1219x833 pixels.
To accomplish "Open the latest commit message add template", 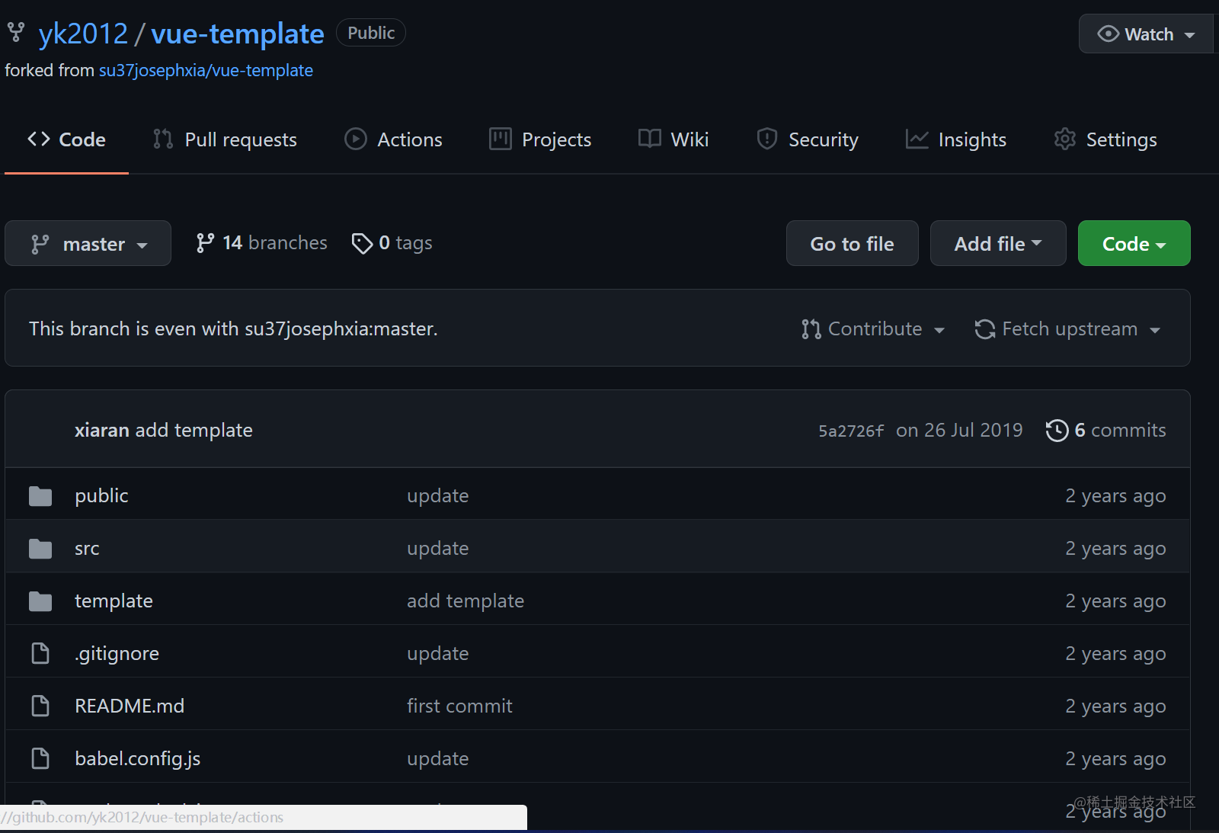I will [194, 431].
